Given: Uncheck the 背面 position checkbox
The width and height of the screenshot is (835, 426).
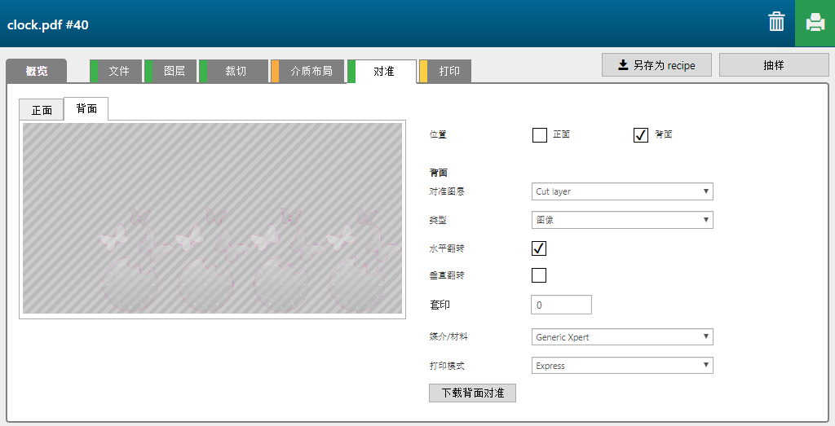Looking at the screenshot, I should coord(641,135).
